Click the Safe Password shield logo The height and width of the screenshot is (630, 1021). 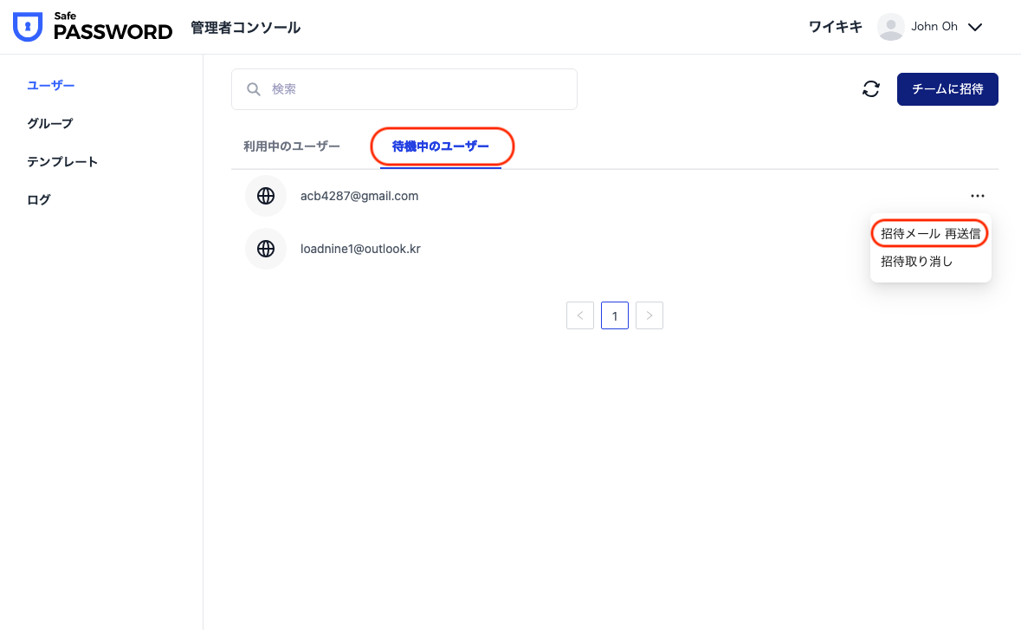click(28, 28)
